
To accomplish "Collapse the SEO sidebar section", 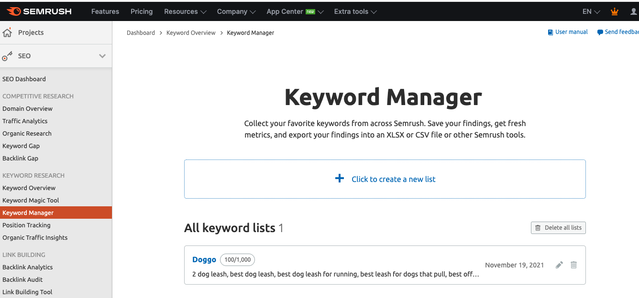I will pos(102,56).
